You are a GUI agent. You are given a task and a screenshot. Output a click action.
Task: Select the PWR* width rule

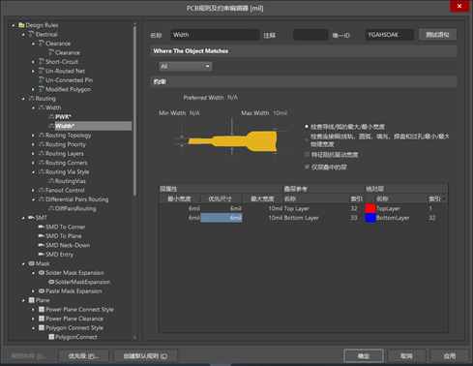click(x=63, y=116)
